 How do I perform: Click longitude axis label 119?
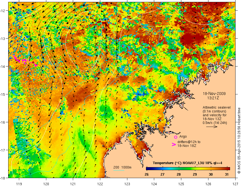click(19, 184)
